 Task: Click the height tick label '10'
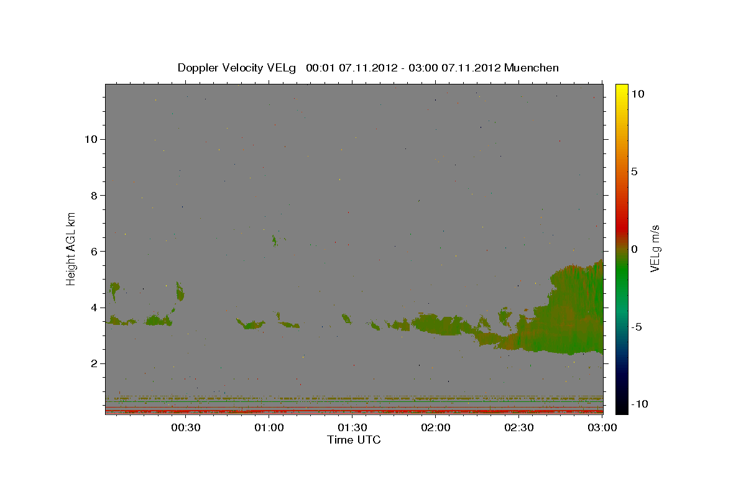click(91, 139)
